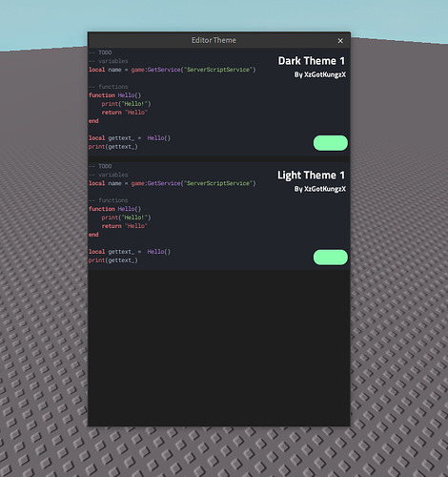
Task: Click 'print(gettext_)' in Light Theme preview
Action: 113,260
